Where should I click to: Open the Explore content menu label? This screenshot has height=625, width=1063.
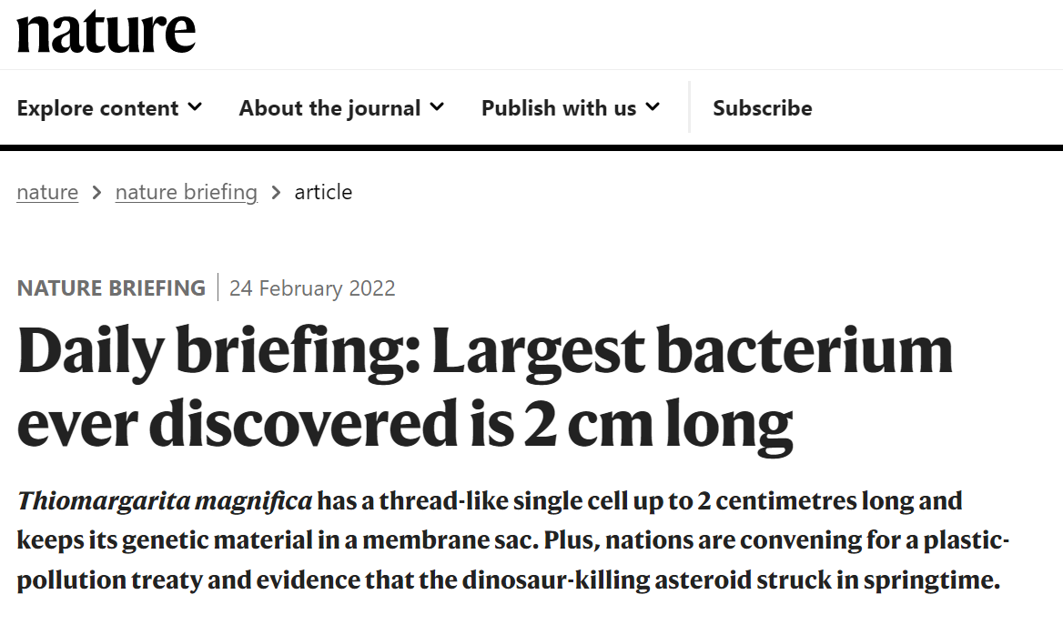pos(97,107)
